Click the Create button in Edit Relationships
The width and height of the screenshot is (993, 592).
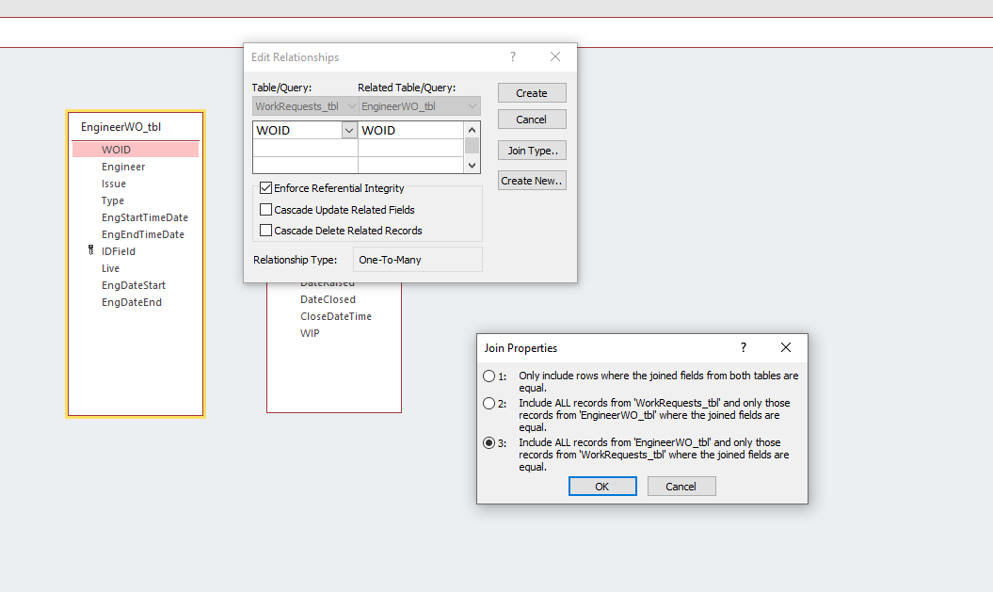[x=532, y=93]
